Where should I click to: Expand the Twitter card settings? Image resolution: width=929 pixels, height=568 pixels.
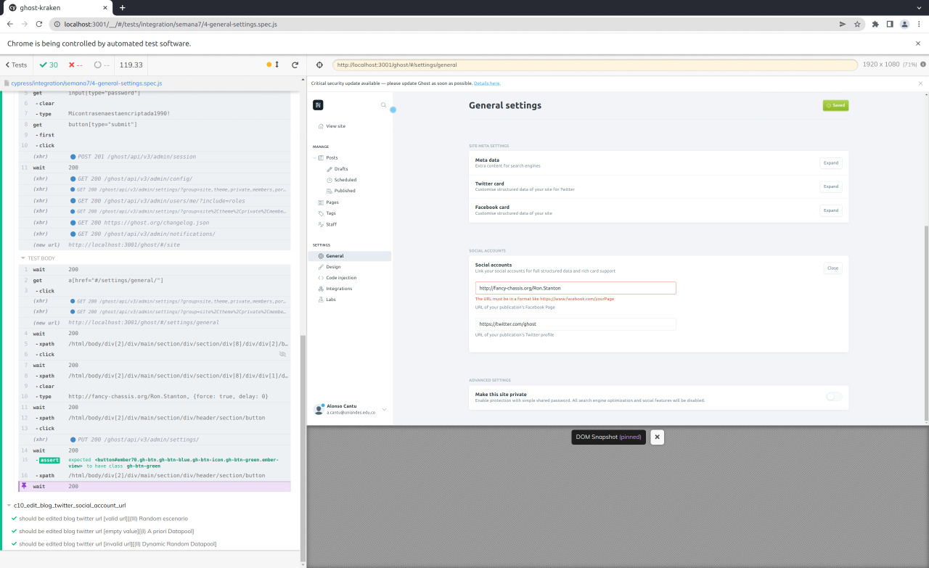click(830, 186)
